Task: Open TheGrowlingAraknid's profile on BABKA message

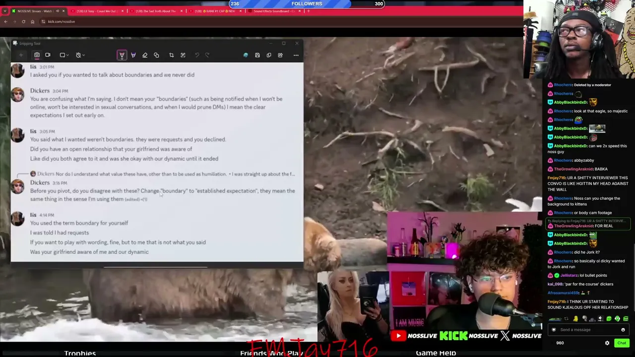Action: 573,169
